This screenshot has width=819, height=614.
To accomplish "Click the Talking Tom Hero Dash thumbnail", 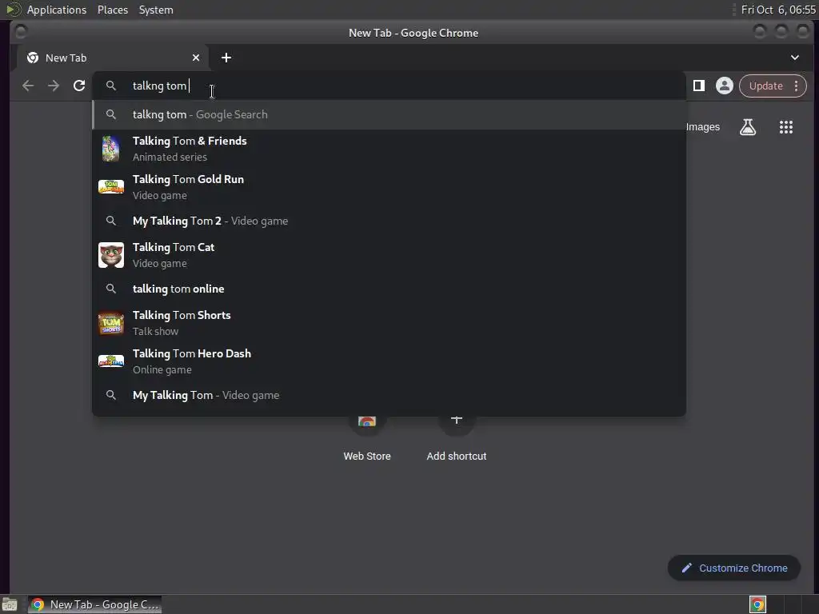I will tap(110, 361).
